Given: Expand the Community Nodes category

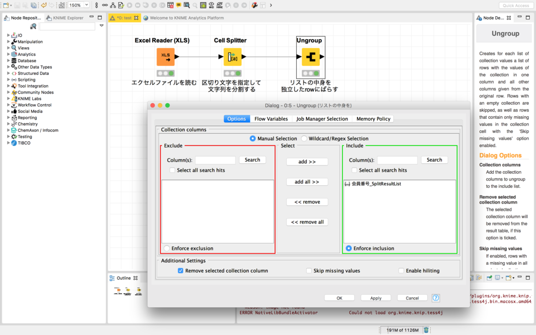Looking at the screenshot, I should (x=8, y=92).
